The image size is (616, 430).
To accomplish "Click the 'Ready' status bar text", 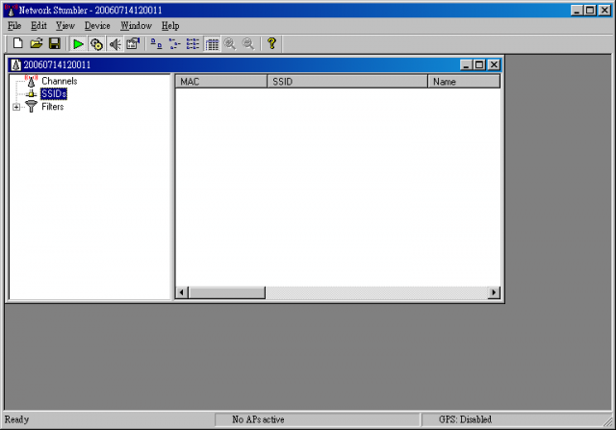I will click(x=16, y=419).
